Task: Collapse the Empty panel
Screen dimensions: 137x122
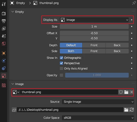Action: [x=13, y=12]
